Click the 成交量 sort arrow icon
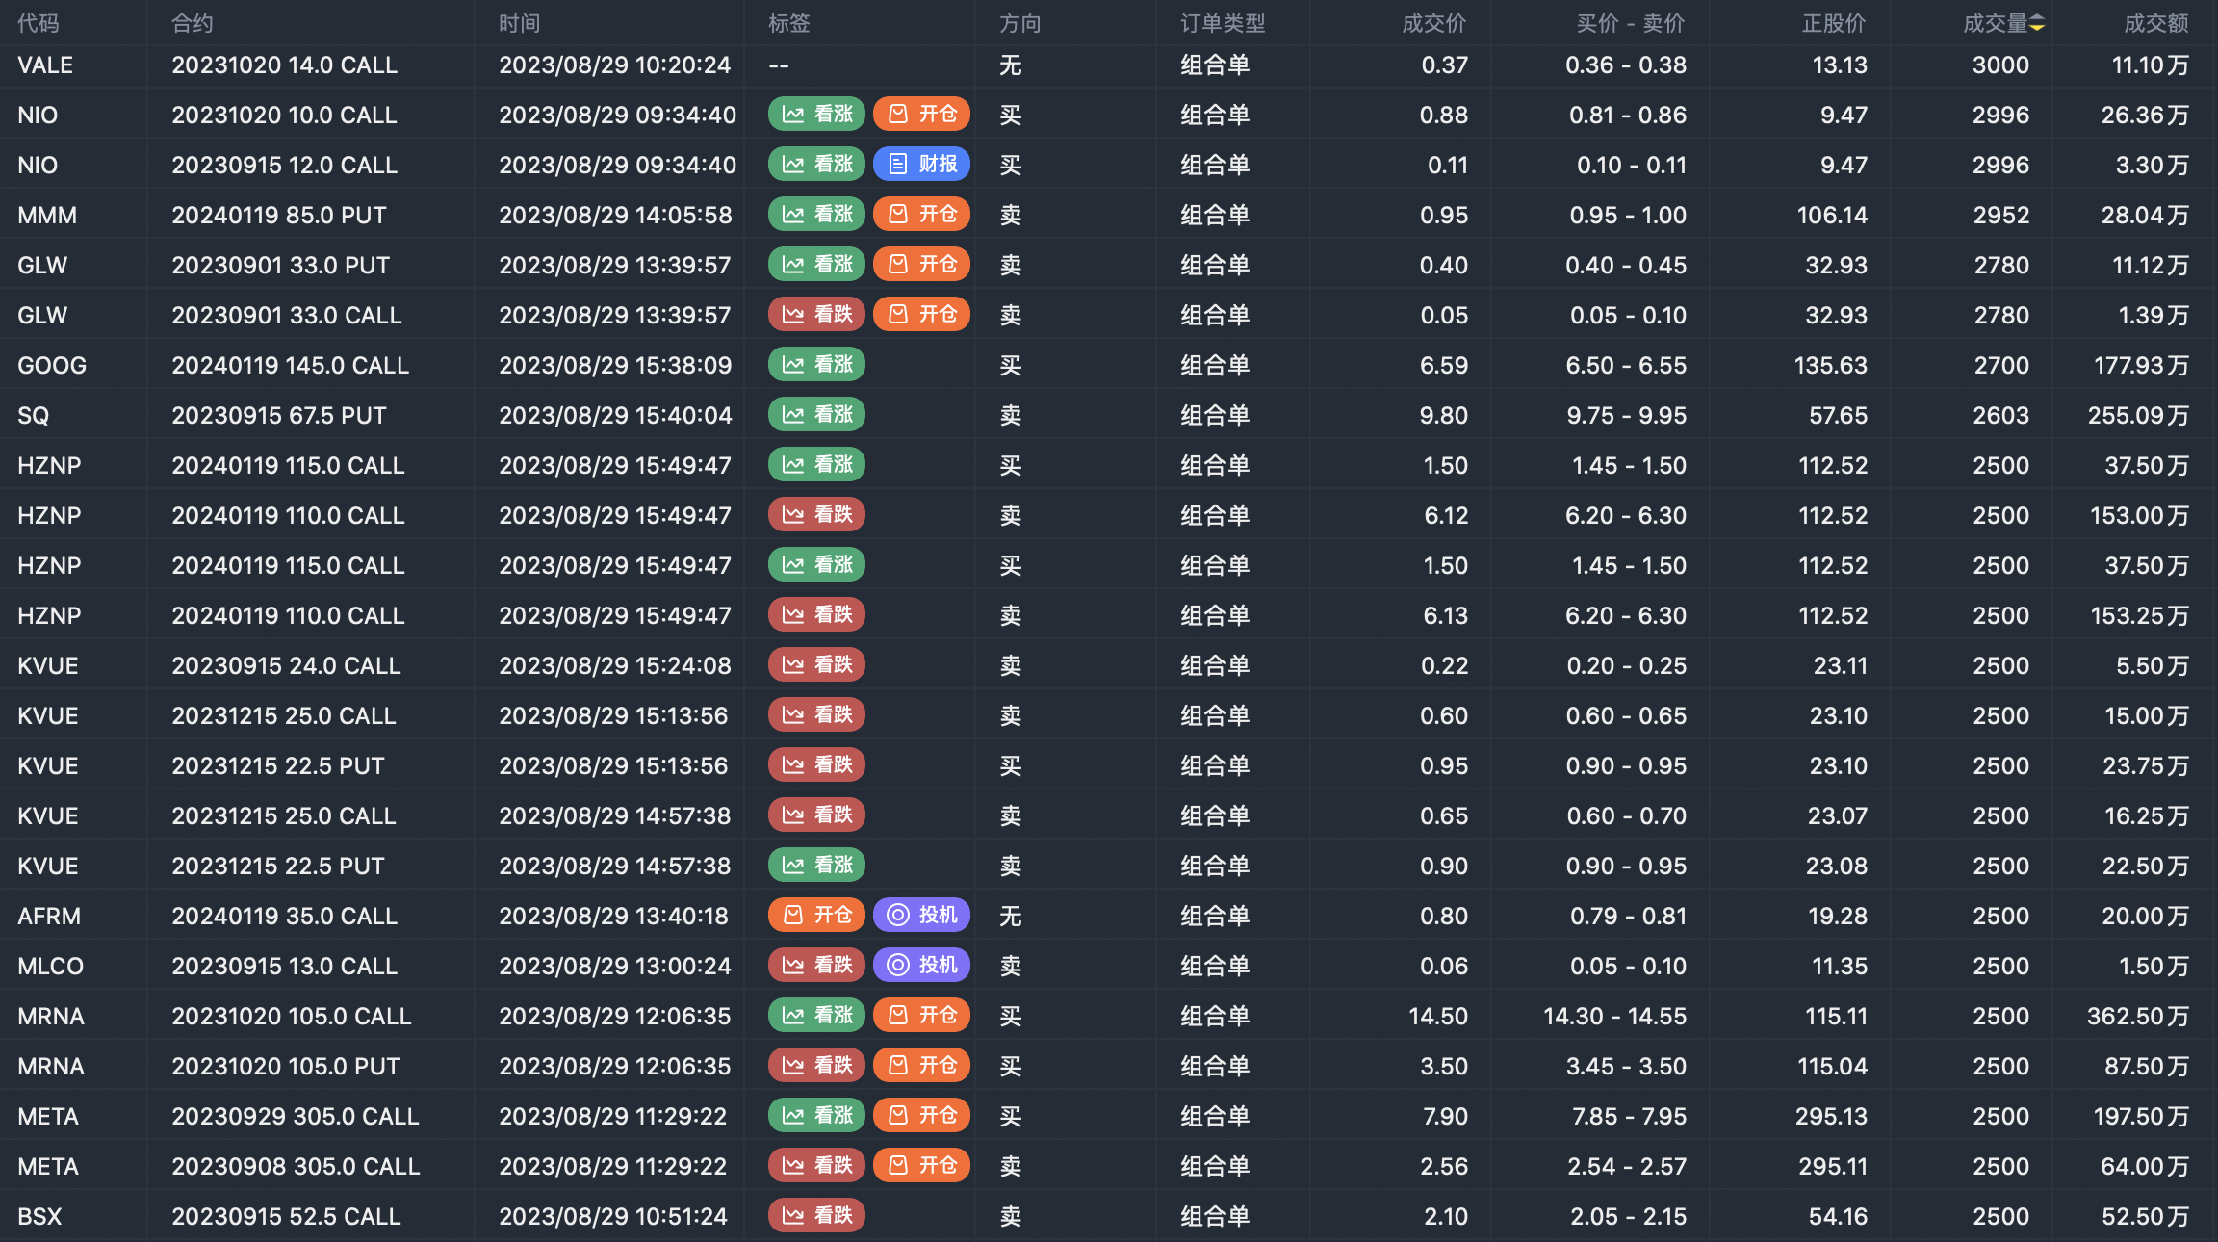The image size is (2218, 1242). click(2037, 24)
